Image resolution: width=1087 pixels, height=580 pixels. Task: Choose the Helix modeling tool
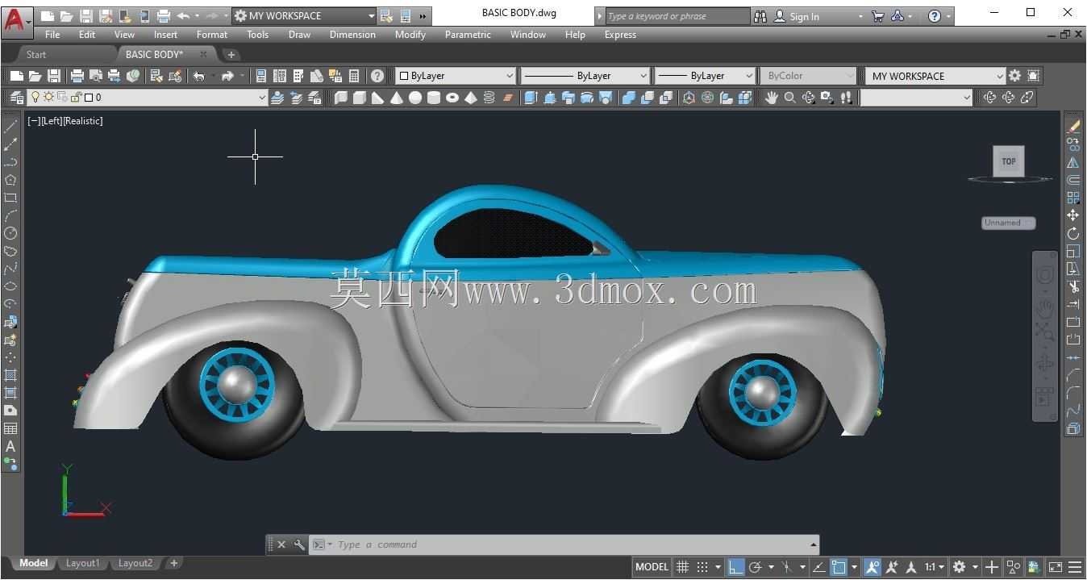pos(489,98)
